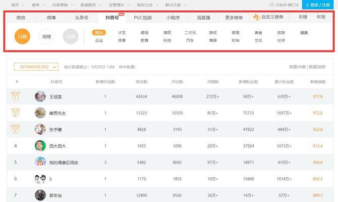The image size is (338, 202).
Task: Select the greyed 月榜 monthly circle
Action: [x=71, y=36]
